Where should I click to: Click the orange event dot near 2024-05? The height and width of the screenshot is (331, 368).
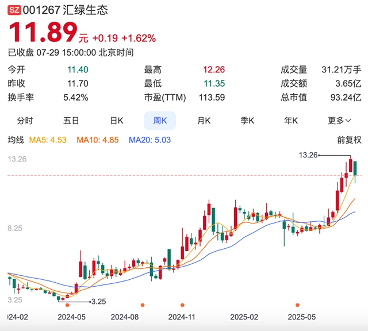(67, 305)
